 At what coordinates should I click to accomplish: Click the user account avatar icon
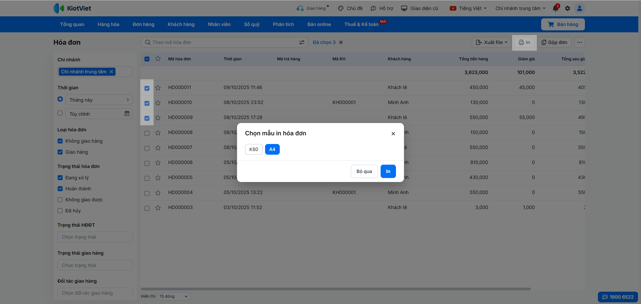[580, 8]
